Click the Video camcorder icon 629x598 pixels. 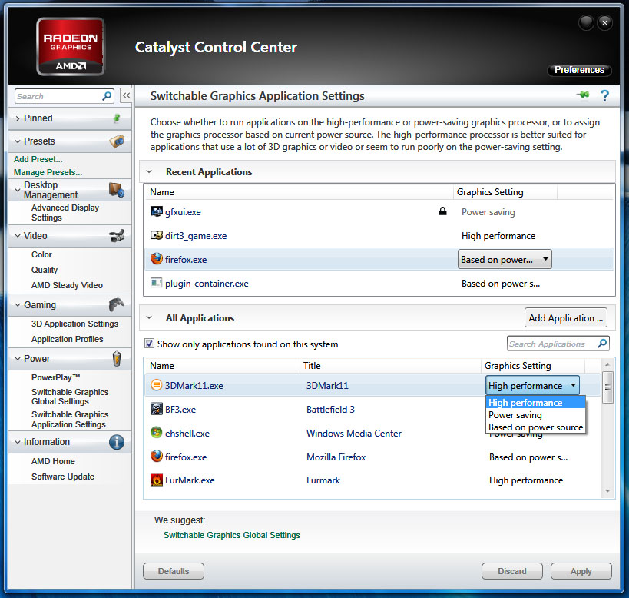point(117,236)
